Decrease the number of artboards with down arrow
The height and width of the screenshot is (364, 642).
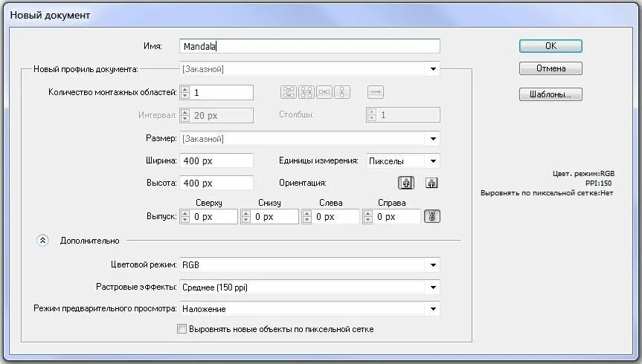click(x=185, y=96)
